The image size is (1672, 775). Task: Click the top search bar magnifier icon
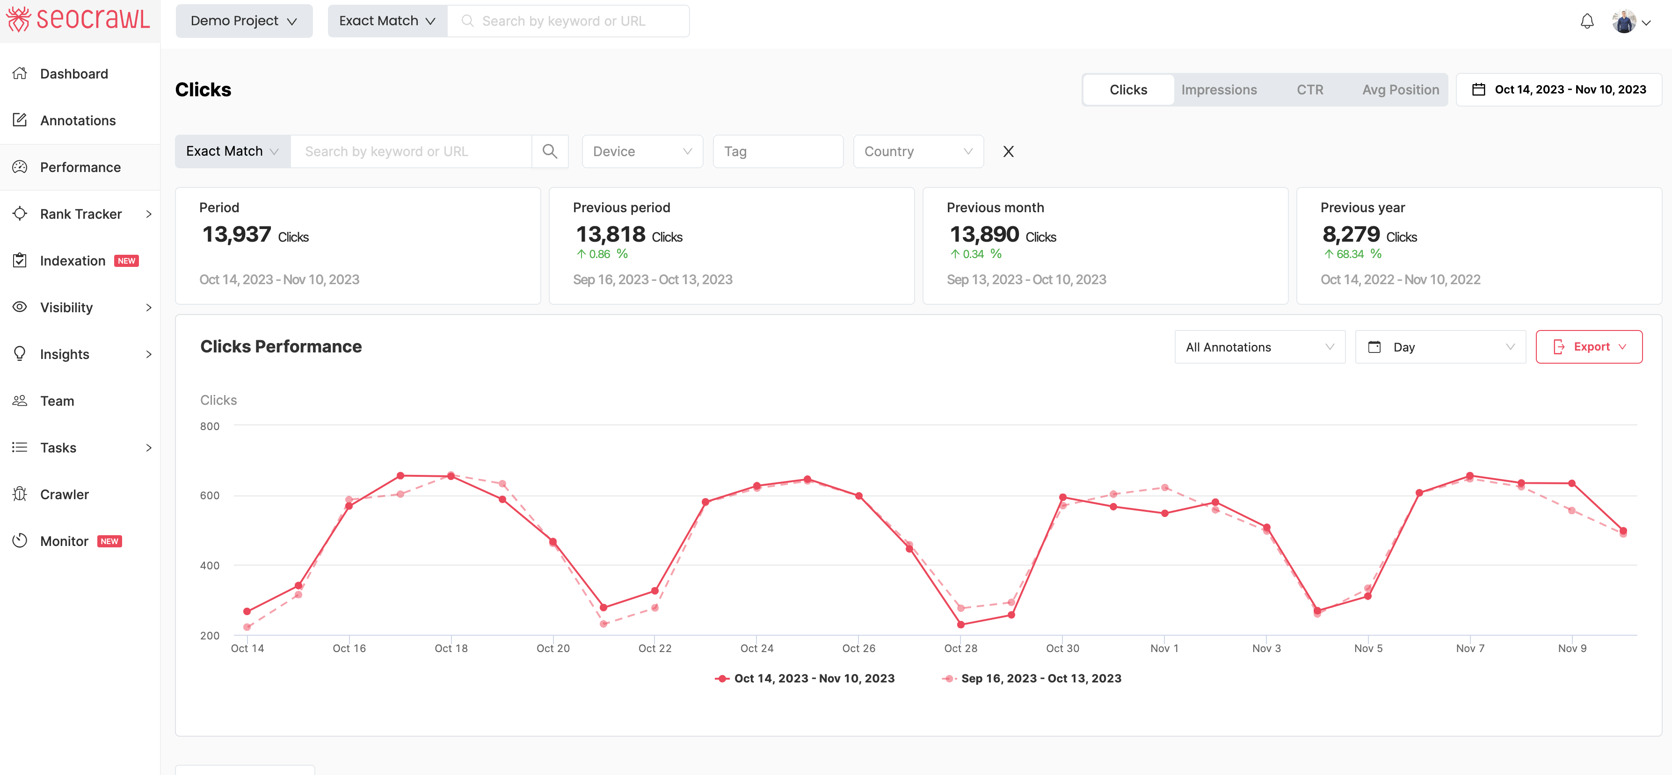(x=467, y=21)
